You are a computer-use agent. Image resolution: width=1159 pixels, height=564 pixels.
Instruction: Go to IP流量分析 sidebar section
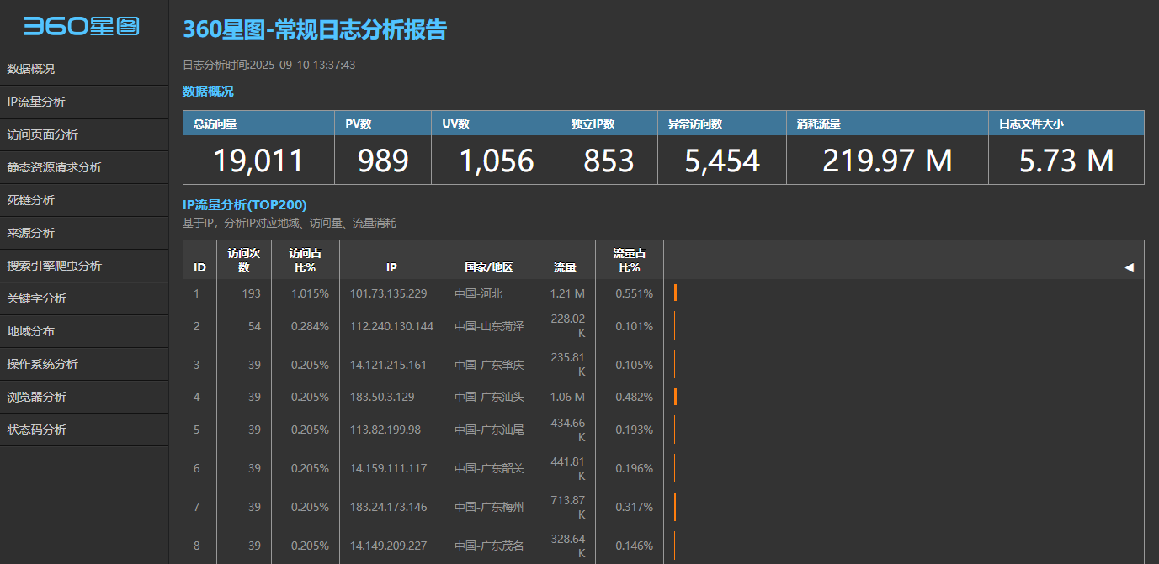(x=84, y=102)
